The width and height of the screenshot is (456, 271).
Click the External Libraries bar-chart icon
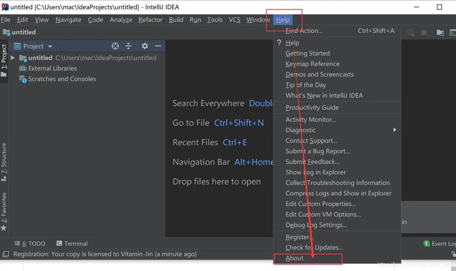click(23, 68)
